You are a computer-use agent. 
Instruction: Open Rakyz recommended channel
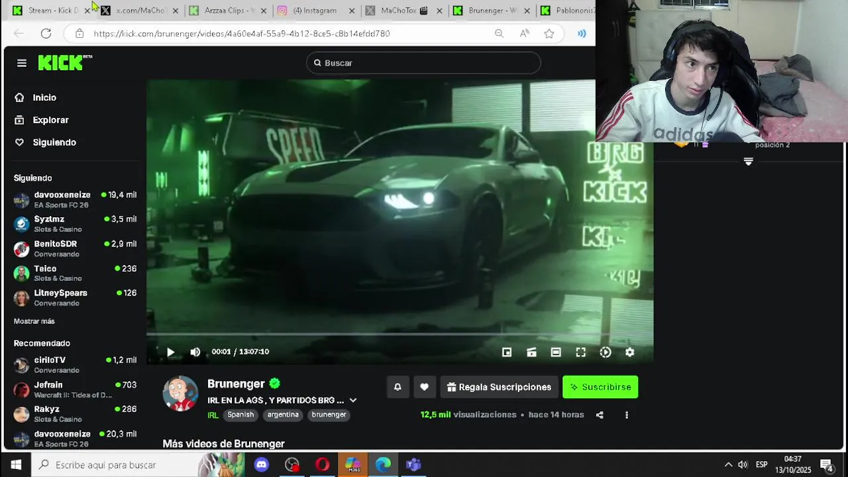(x=76, y=414)
